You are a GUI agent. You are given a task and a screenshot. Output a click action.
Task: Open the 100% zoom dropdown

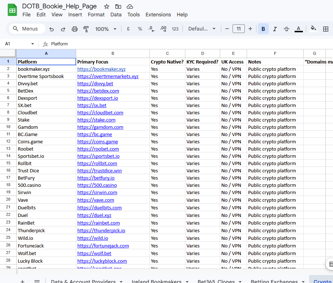(x=106, y=29)
